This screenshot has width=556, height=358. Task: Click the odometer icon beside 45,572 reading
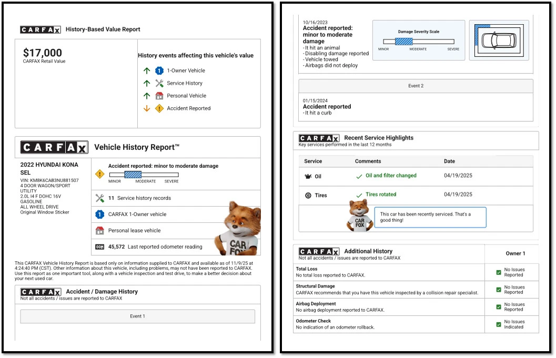[x=99, y=247]
